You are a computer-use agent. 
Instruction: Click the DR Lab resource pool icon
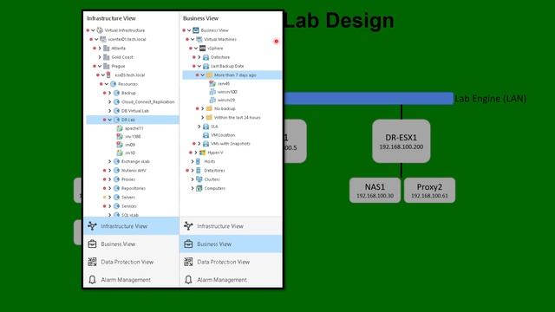116,120
